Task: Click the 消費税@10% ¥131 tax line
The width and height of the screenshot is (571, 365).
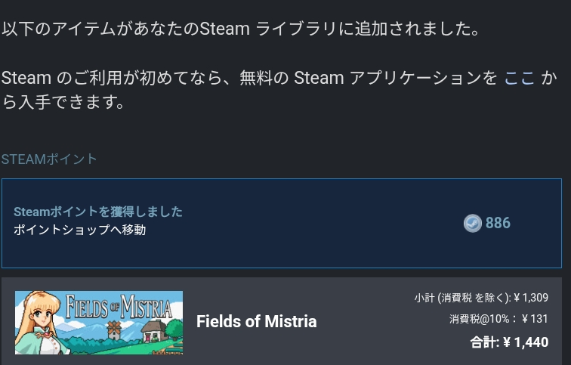Action: click(x=498, y=319)
